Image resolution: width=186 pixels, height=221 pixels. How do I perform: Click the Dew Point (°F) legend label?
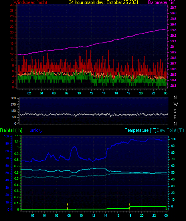click(x=170, y=130)
